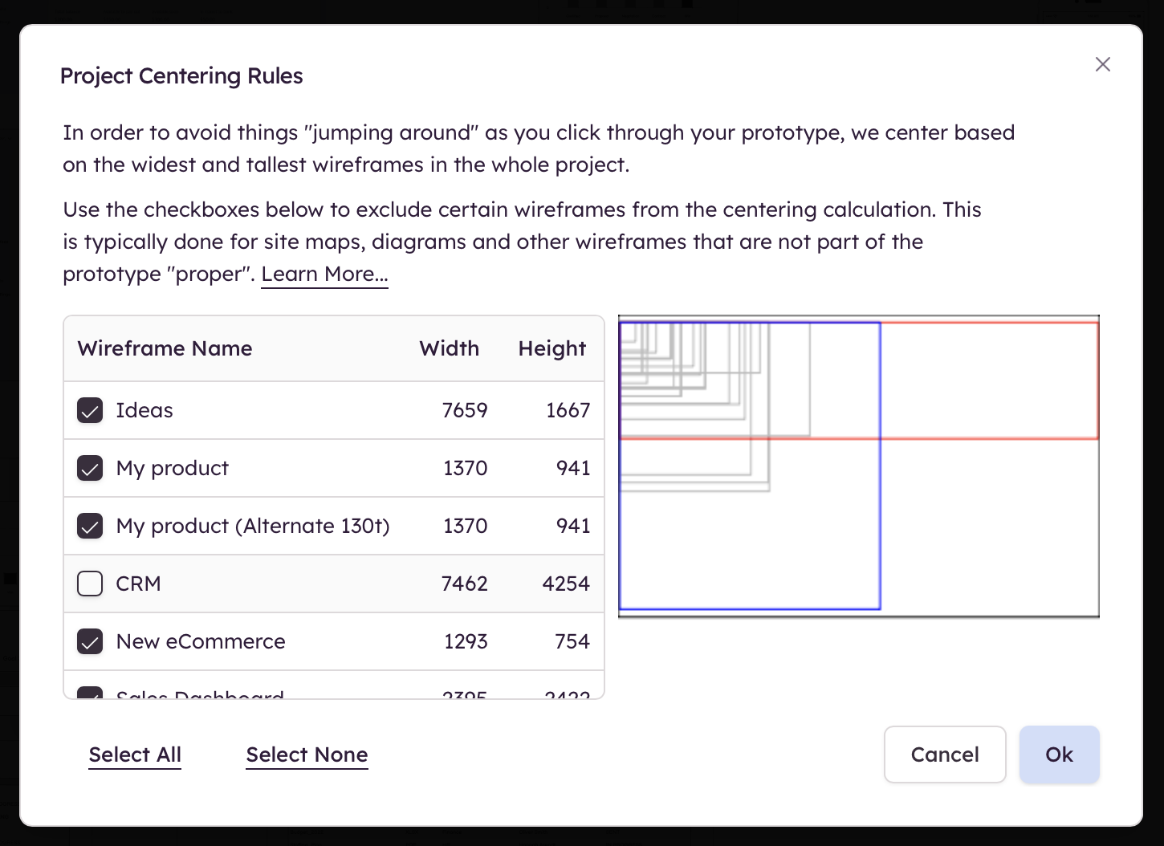1164x846 pixels.
Task: Click Select None to exclude all wireframes
Action: pyautogui.click(x=307, y=754)
